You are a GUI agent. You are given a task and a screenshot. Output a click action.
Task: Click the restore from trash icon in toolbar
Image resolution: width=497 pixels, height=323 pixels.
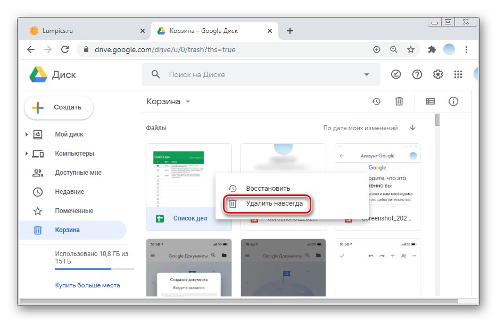[376, 101]
